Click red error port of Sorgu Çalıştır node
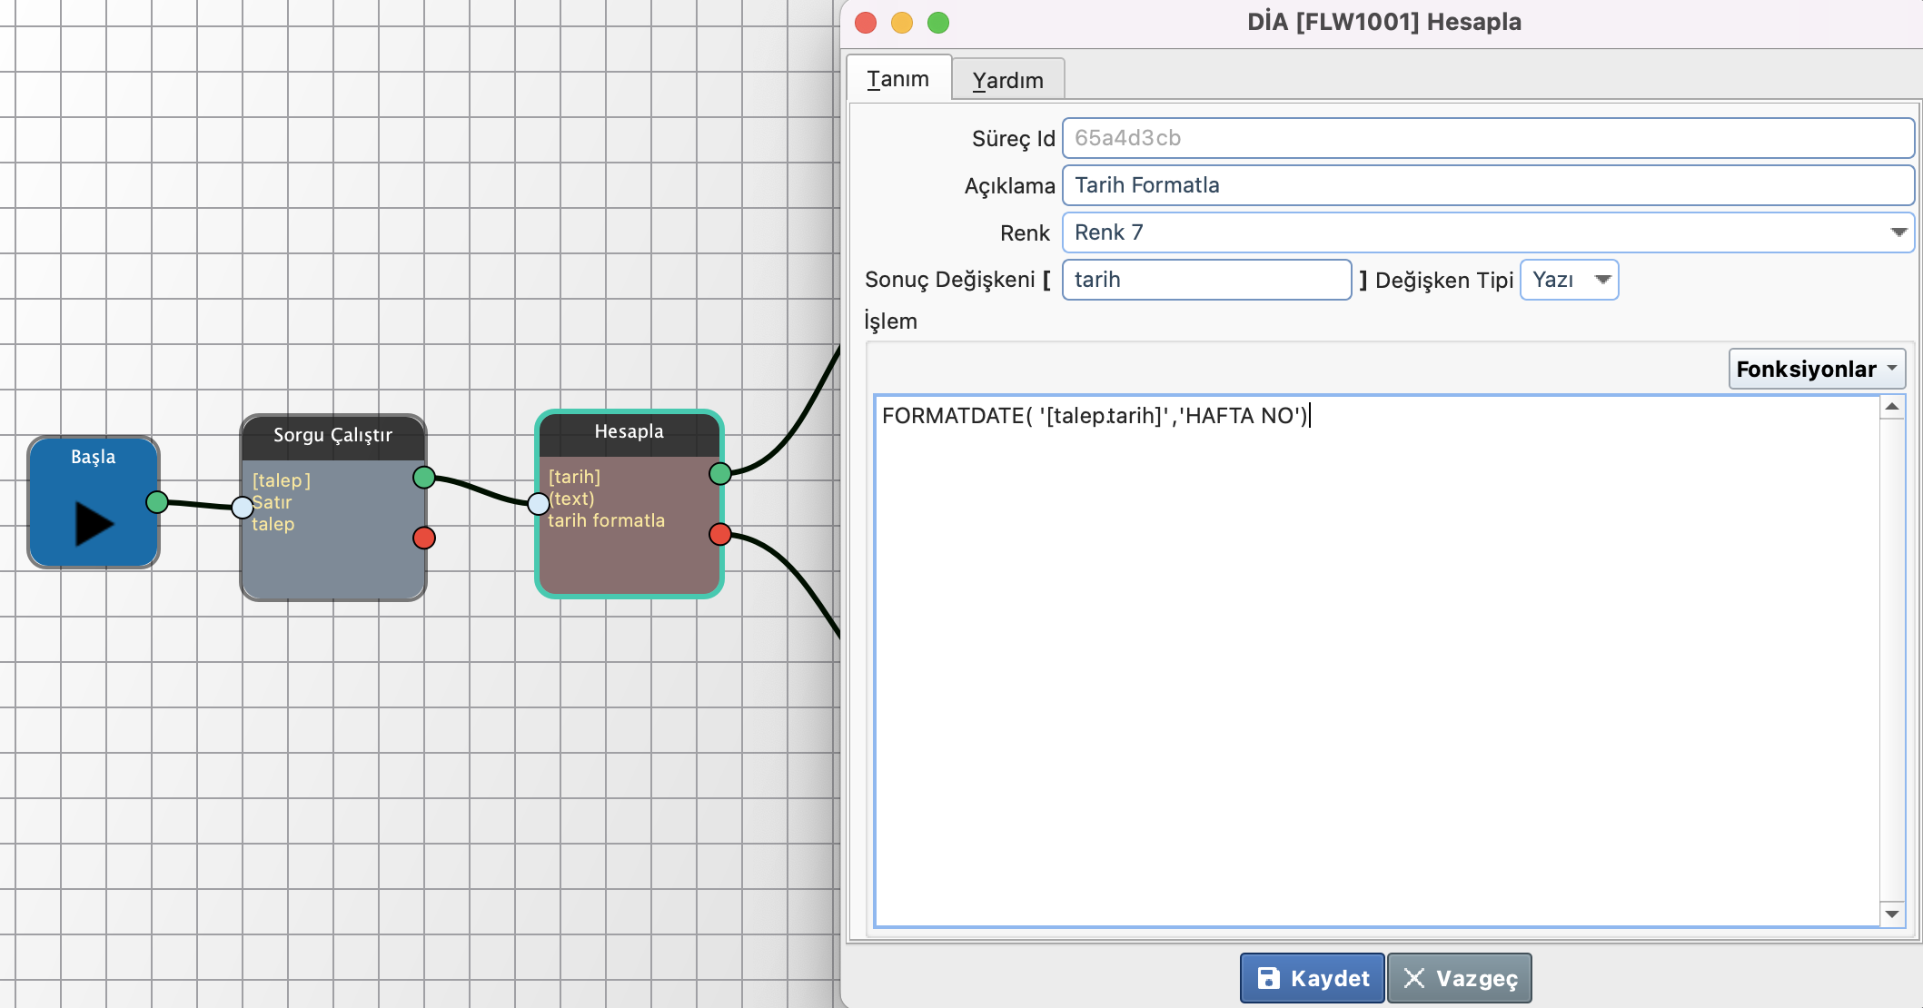The image size is (1923, 1008). tap(424, 538)
